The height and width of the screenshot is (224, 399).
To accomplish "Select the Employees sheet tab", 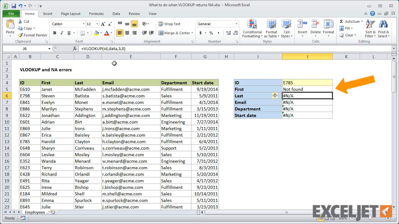I will click(35, 212).
